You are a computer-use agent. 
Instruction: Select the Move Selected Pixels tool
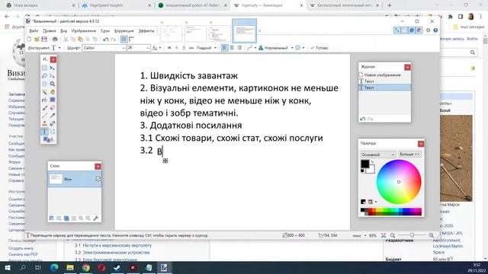pos(53,68)
